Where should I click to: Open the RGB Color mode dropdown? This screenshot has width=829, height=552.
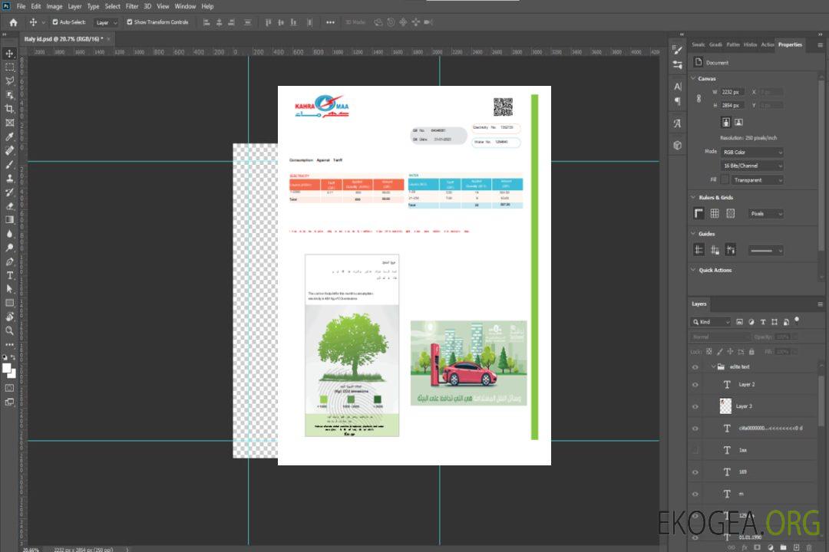coord(752,152)
